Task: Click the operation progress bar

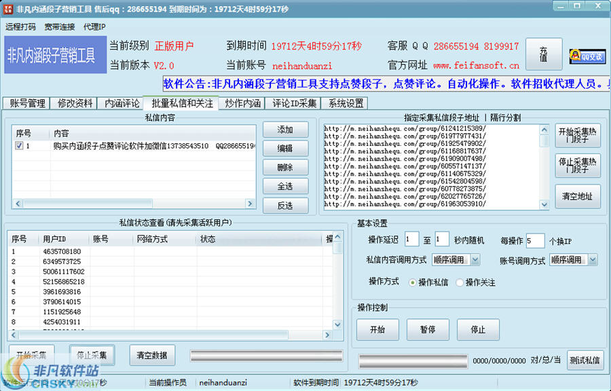Action: pos(413,361)
